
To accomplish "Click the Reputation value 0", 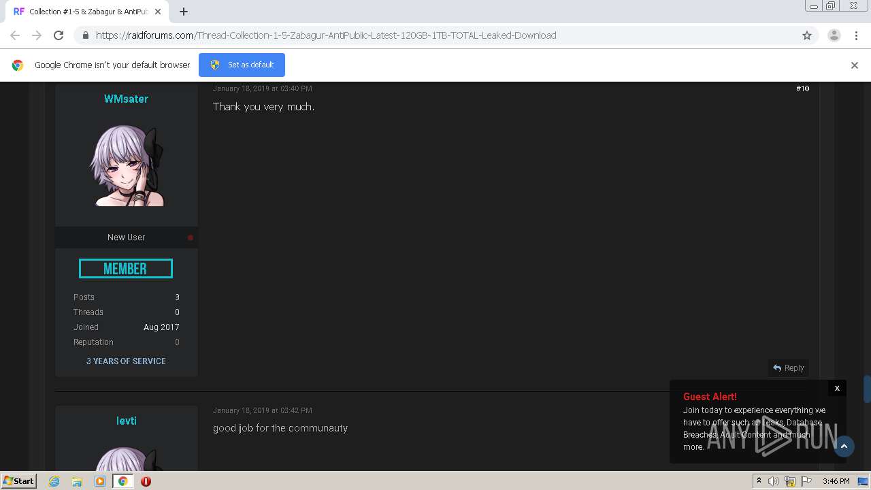I will tap(177, 342).
